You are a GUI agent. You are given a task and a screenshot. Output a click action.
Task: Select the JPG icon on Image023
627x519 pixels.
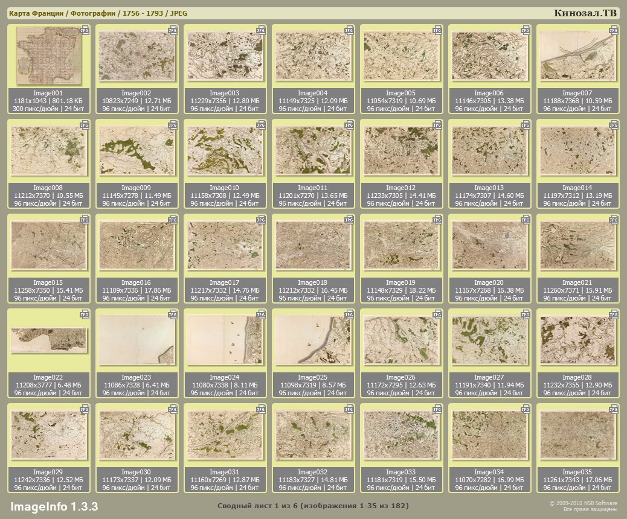pos(173,314)
